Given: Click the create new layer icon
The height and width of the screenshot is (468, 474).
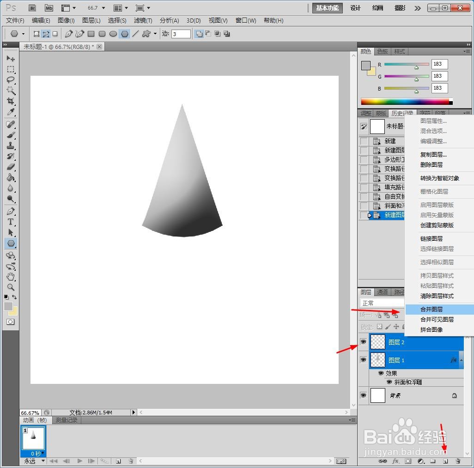Looking at the screenshot, I should coord(445,461).
